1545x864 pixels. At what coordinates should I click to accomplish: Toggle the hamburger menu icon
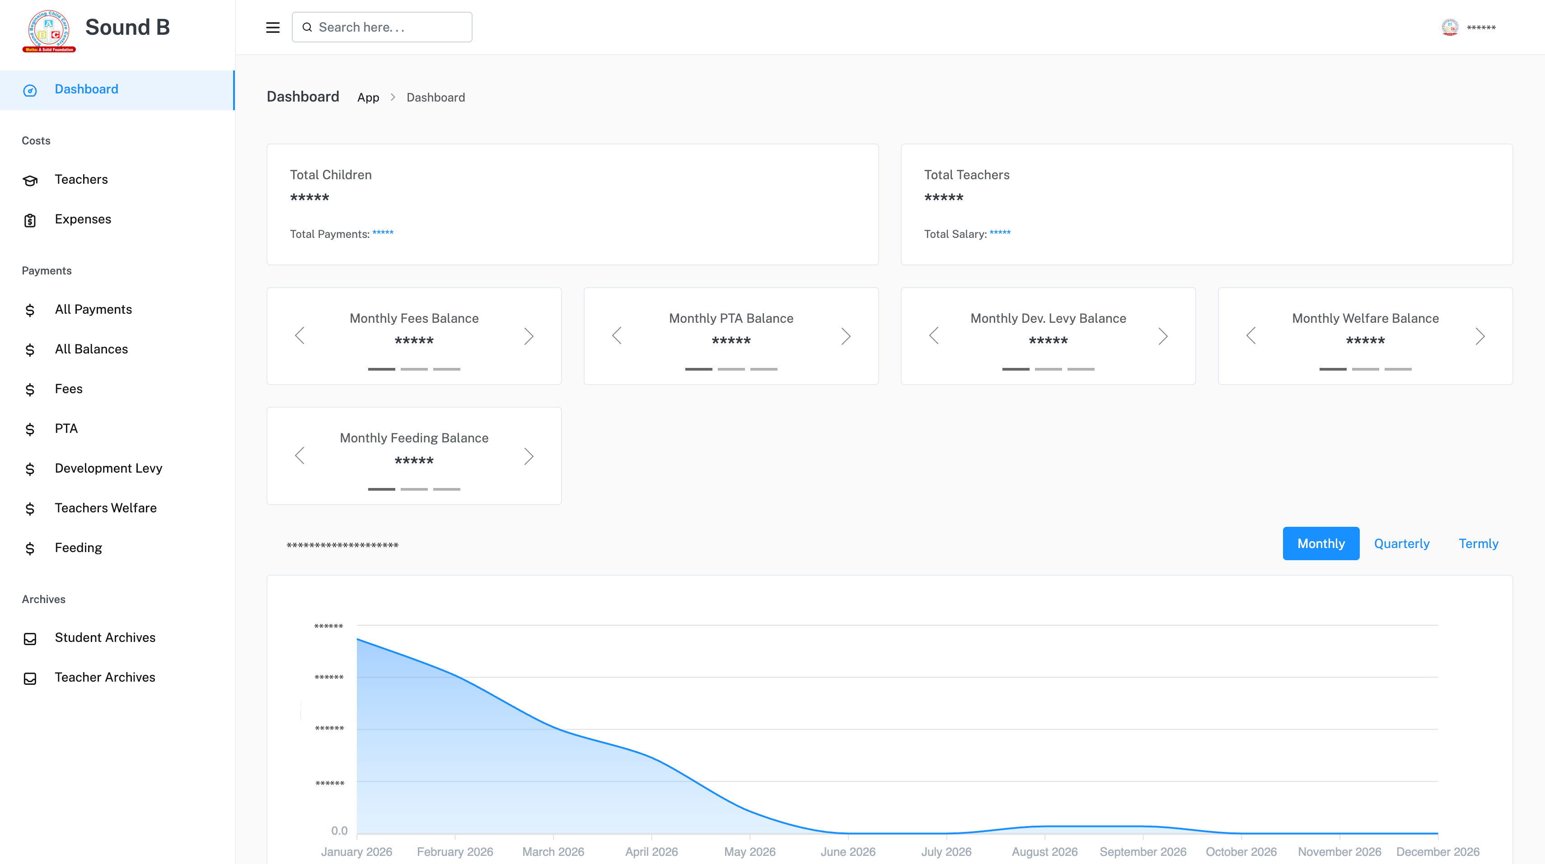click(273, 28)
